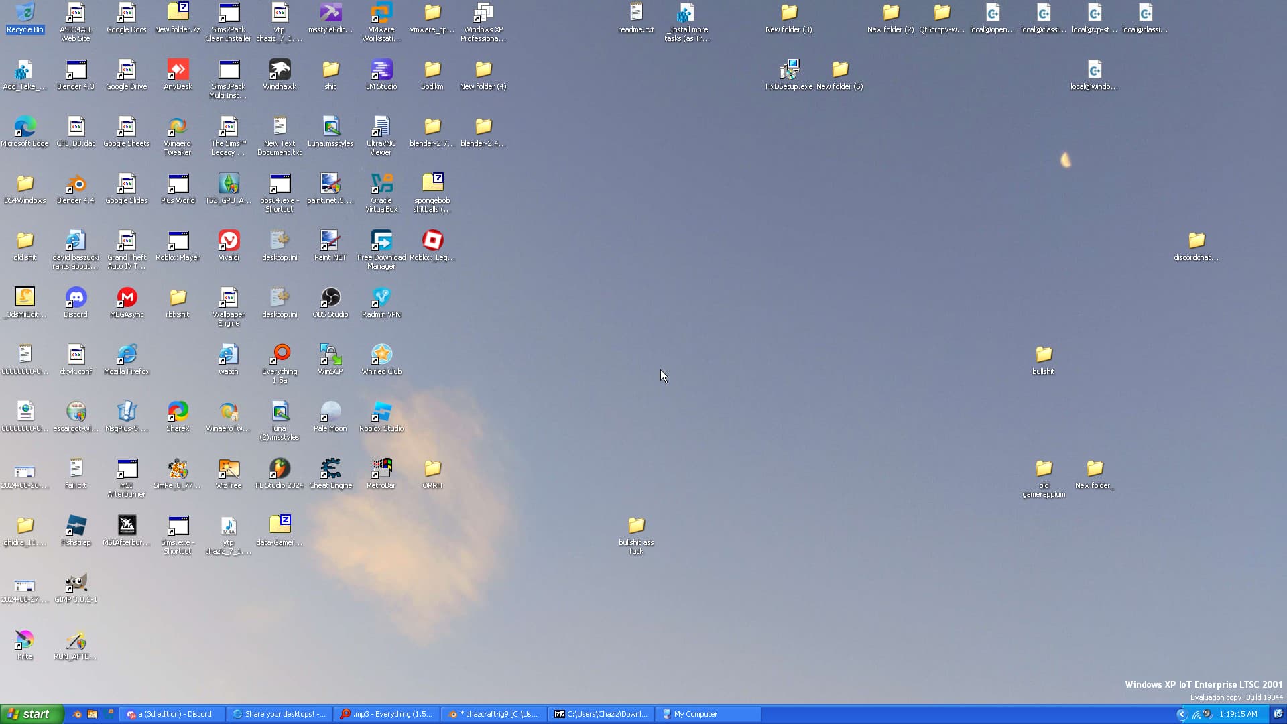Switch to 7-Zip C:\Users\Chaziz taskbar window
Screen dimensions: 1287x724
point(600,714)
